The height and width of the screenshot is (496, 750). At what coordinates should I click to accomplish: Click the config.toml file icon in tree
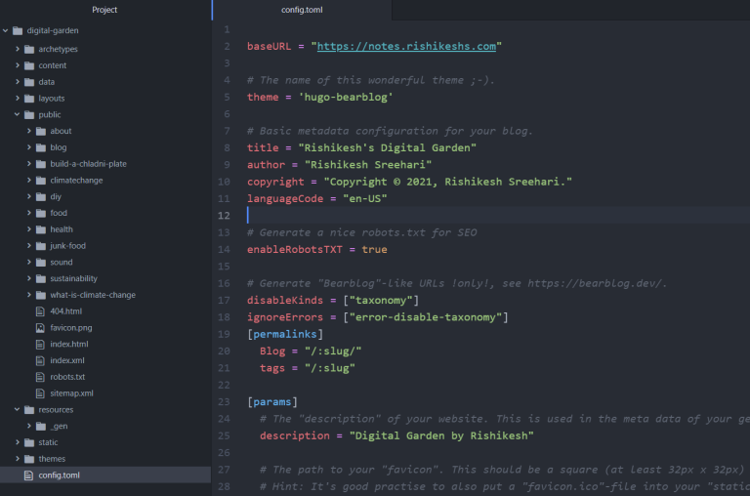(28, 475)
